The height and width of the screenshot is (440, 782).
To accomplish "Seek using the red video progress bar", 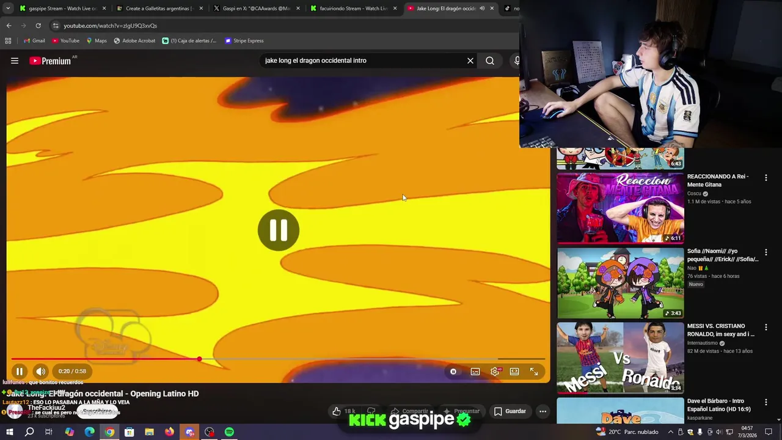I will (278, 359).
